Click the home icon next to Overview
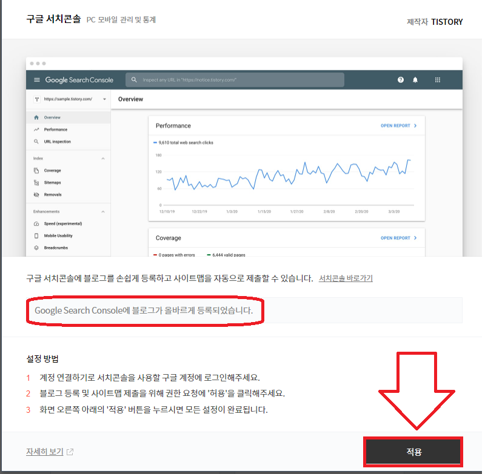This screenshot has width=485, height=474. (36, 117)
